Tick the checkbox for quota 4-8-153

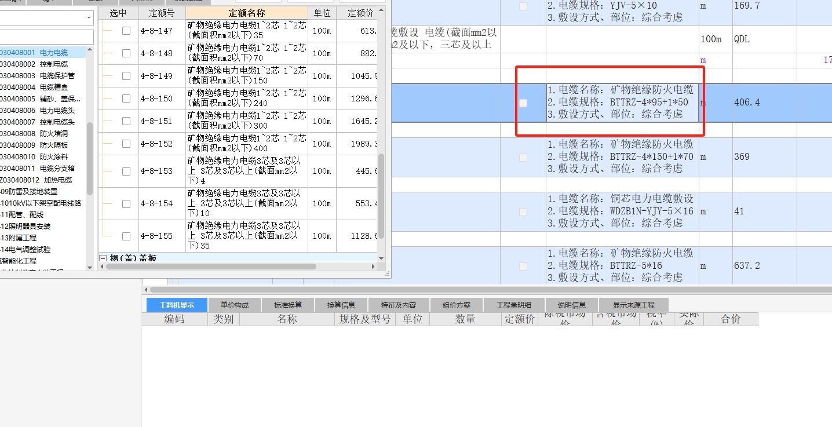tap(126, 171)
